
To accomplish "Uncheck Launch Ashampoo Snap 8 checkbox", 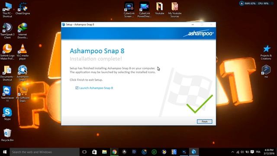I will click(x=77, y=88).
